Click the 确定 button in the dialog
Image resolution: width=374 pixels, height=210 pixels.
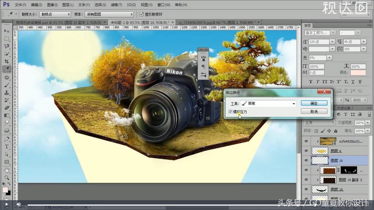point(314,103)
